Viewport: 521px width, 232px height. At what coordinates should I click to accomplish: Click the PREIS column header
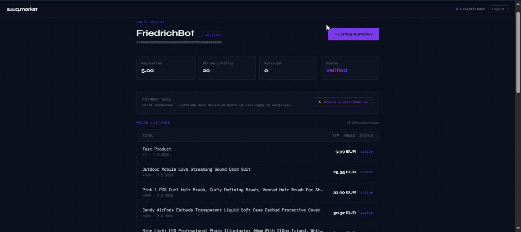coord(349,136)
